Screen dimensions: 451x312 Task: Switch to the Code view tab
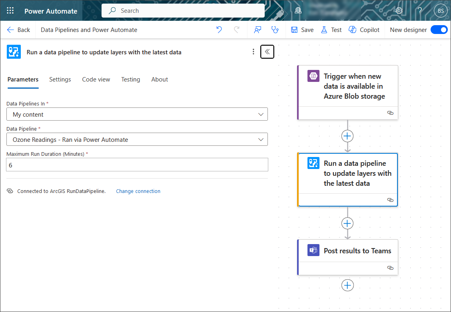click(x=96, y=79)
